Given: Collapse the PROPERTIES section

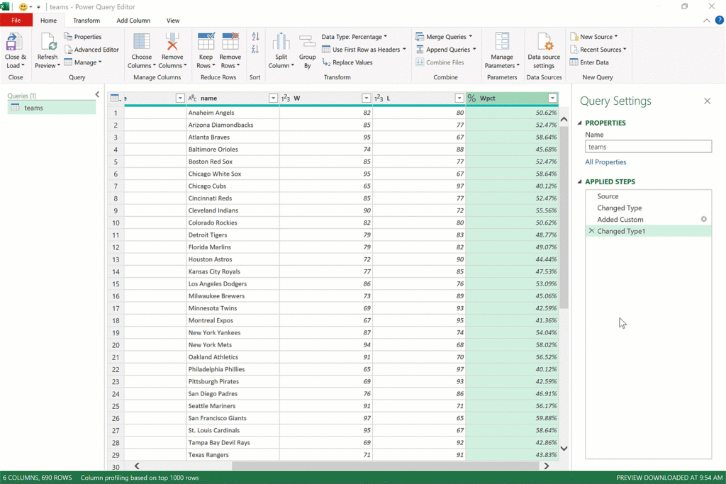Looking at the screenshot, I should point(580,123).
